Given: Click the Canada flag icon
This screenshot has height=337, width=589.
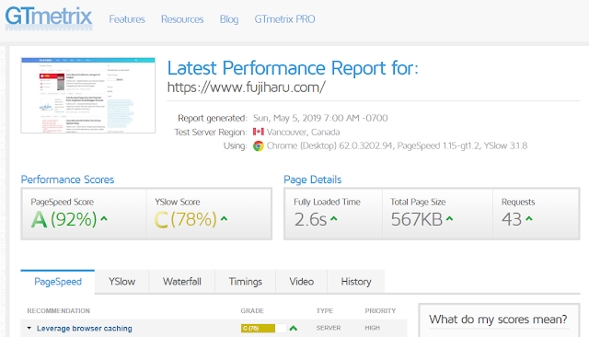Looking at the screenshot, I should (x=258, y=132).
